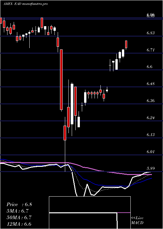The image size is (163, 229).
Task: Click the '<<Live MACD' label
Action: click(x=137, y=220)
